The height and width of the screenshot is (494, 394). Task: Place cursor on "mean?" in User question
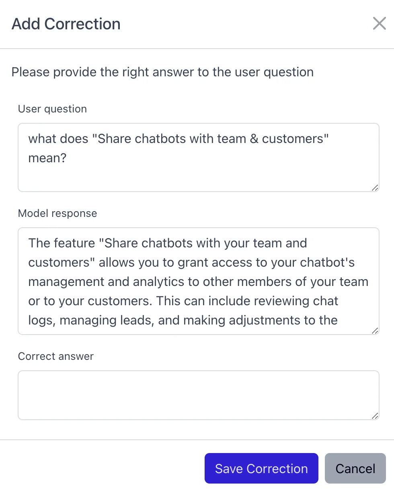pyautogui.click(x=47, y=158)
